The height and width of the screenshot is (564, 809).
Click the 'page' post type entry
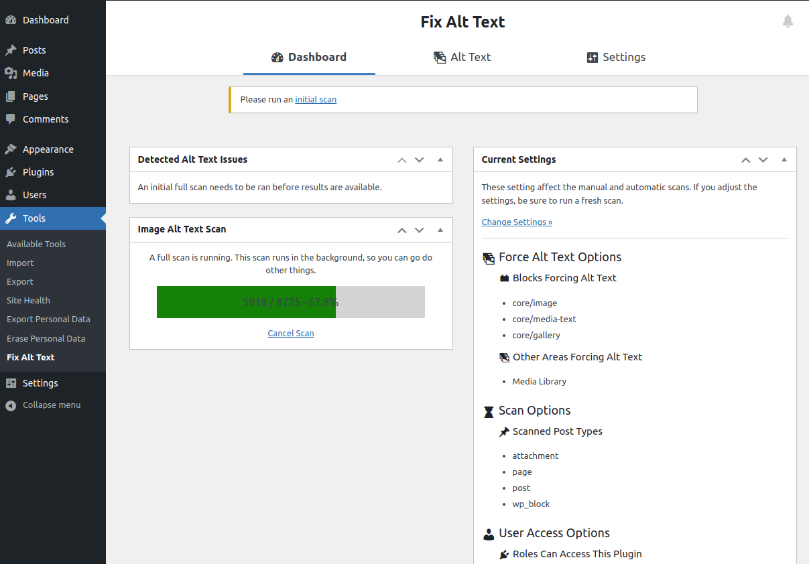click(522, 472)
